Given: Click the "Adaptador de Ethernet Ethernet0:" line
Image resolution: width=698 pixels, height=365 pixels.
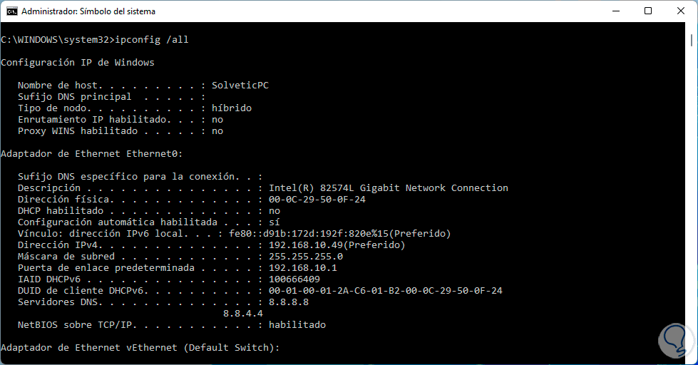Looking at the screenshot, I should pyautogui.click(x=92, y=154).
